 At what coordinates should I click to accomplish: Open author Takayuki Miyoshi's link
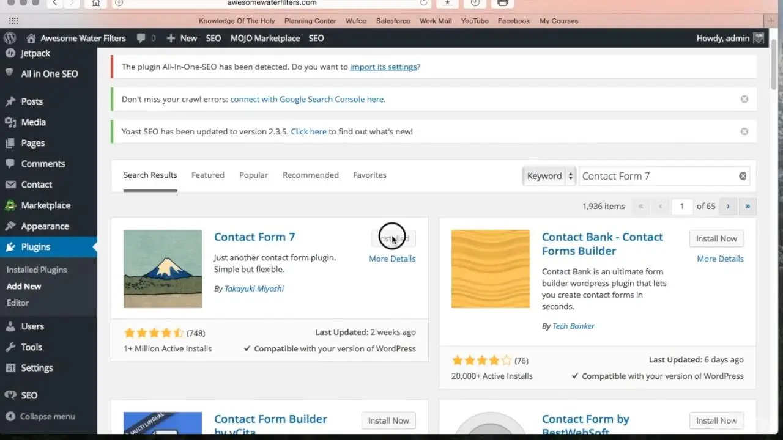[x=254, y=288]
